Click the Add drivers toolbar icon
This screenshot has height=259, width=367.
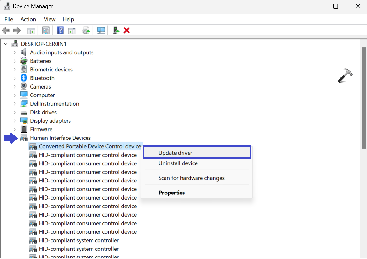(116, 30)
